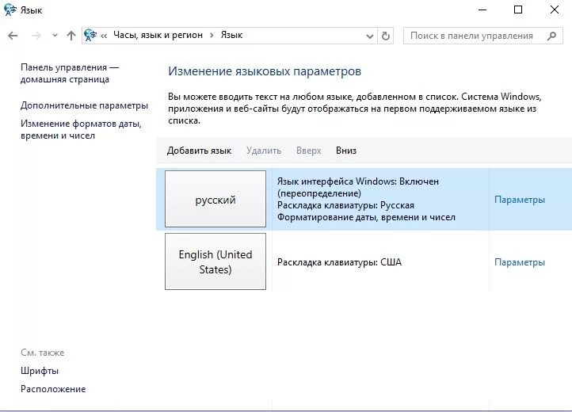Image resolution: width=572 pixels, height=412 pixels.
Task: Refresh the control panel page
Action: point(386,36)
